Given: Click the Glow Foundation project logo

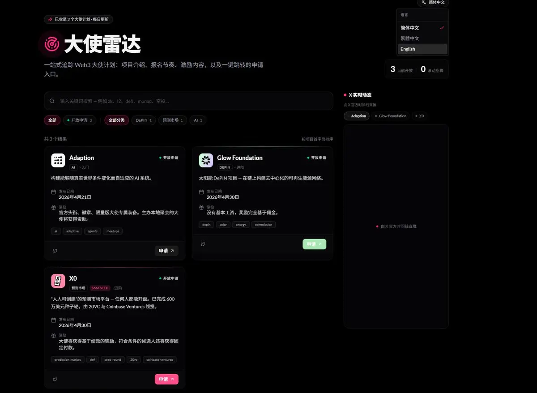Looking at the screenshot, I should click(206, 160).
